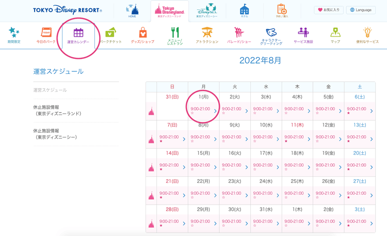The height and width of the screenshot is (236, 387).
Task: Open キャラクターグリーティング icon
Action: click(271, 34)
